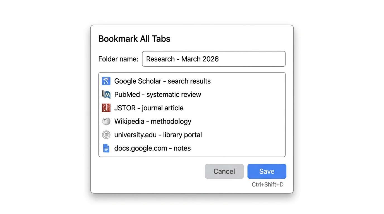The height and width of the screenshot is (214, 384).
Task: Click the Cancel button
Action: [224, 171]
